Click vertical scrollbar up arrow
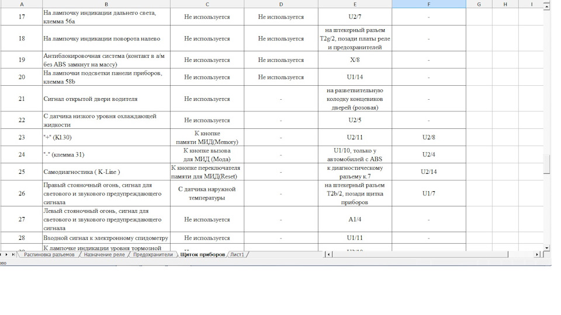Screen dimensions: 561x315 (x=546, y=7)
